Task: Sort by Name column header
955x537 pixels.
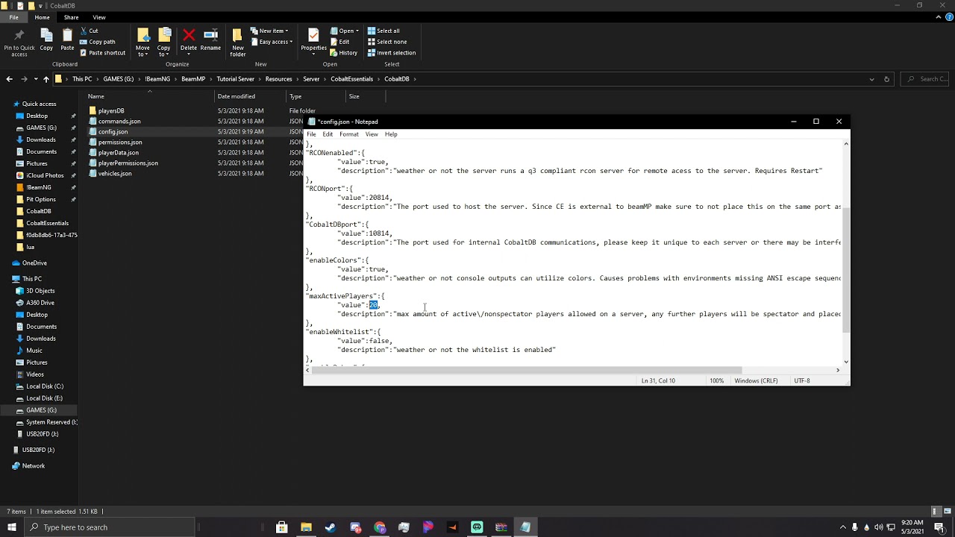Action: pyautogui.click(x=95, y=96)
